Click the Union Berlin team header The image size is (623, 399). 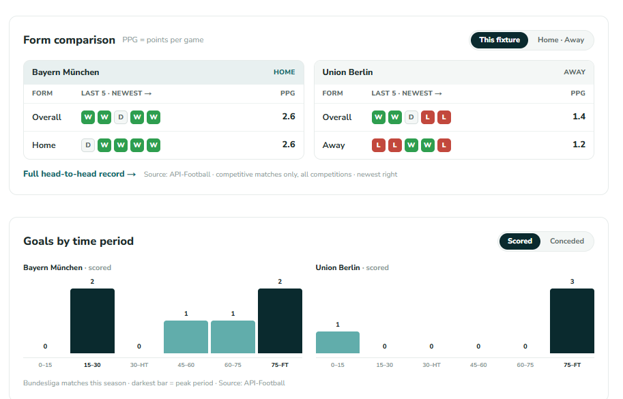pos(454,72)
